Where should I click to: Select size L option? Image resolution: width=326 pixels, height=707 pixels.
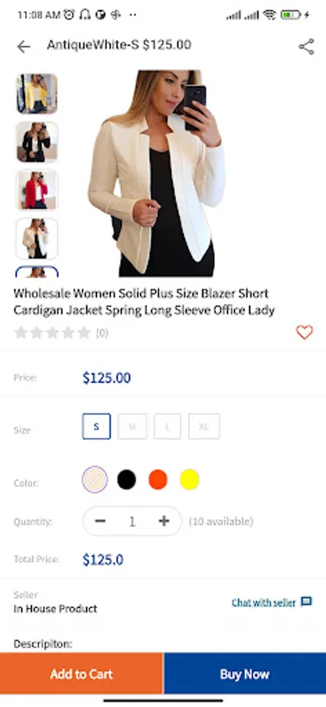pyautogui.click(x=167, y=426)
